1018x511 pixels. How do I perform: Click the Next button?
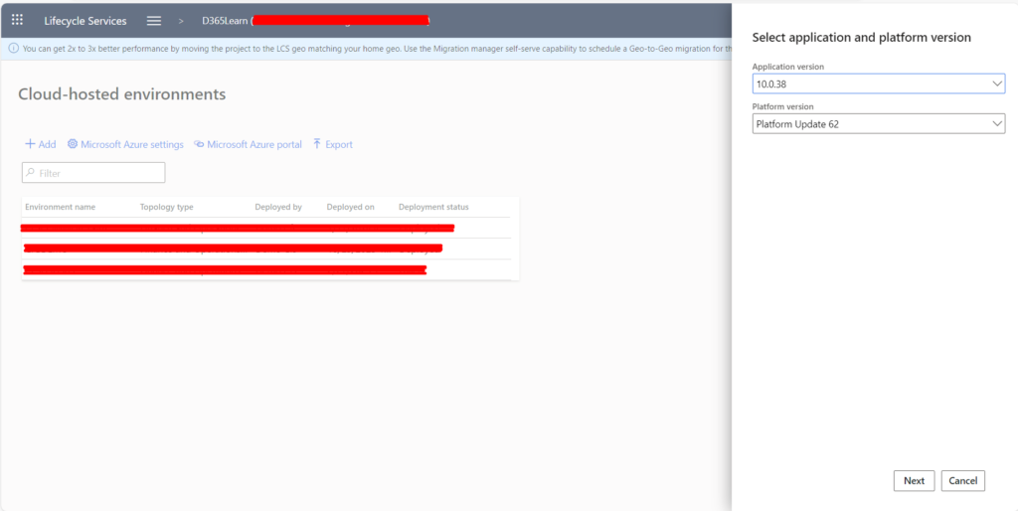pyautogui.click(x=915, y=480)
